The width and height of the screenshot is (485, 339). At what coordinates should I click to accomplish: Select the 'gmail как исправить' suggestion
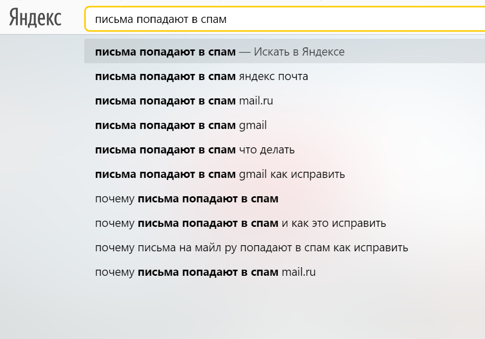pyautogui.click(x=220, y=174)
